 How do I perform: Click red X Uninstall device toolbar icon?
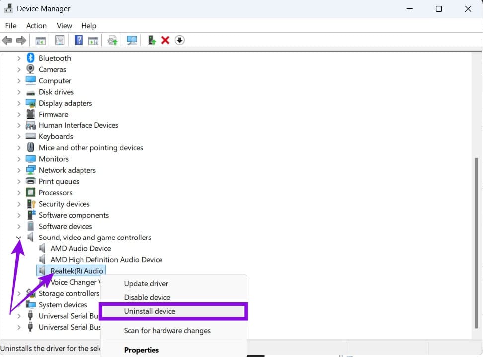tap(165, 40)
